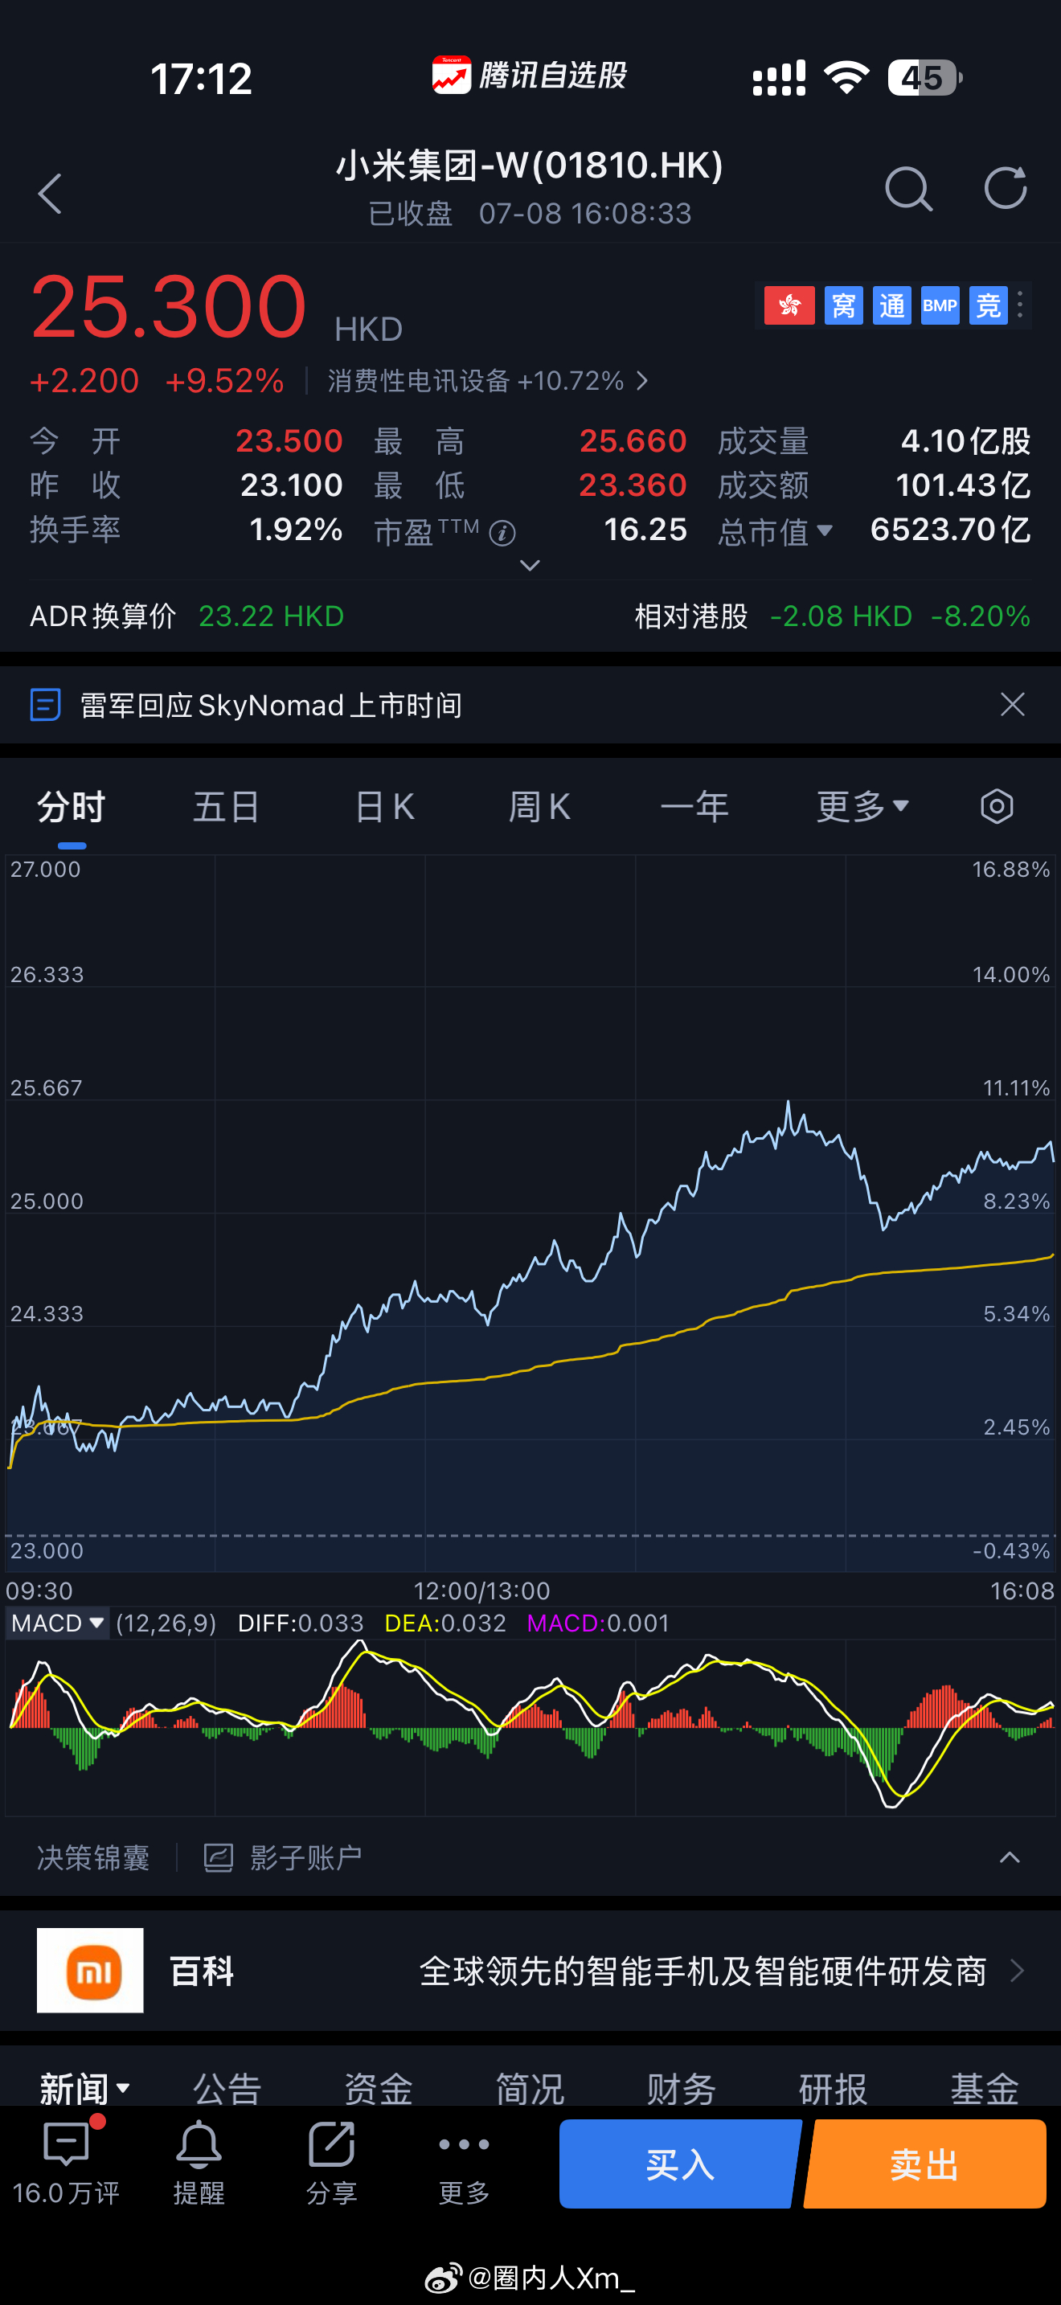Tap the 相对港股 -8.20% value
Viewport: 1061px width, 2305px height.
point(981,616)
